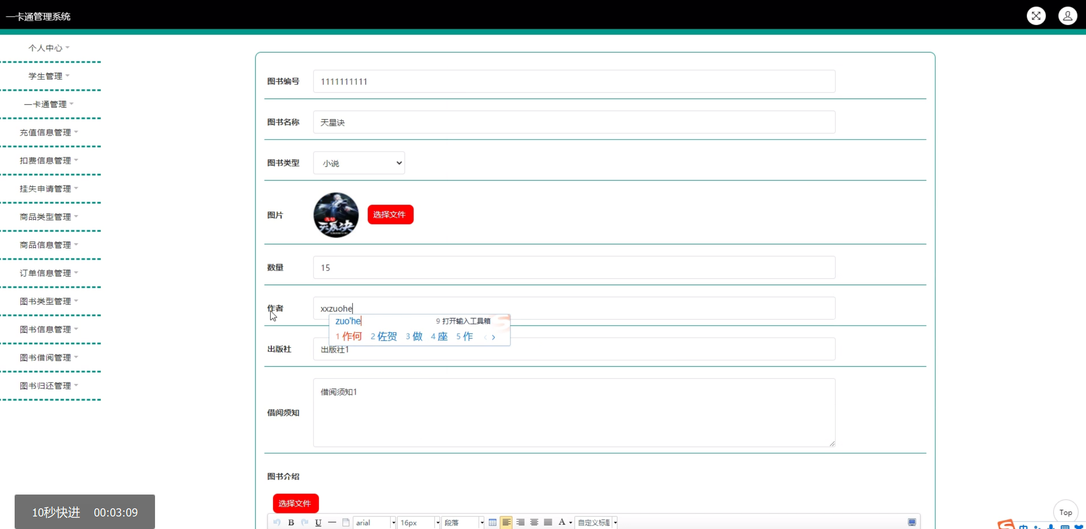The height and width of the screenshot is (529, 1086).
Task: Open the user profile icon in header
Action: tap(1067, 16)
